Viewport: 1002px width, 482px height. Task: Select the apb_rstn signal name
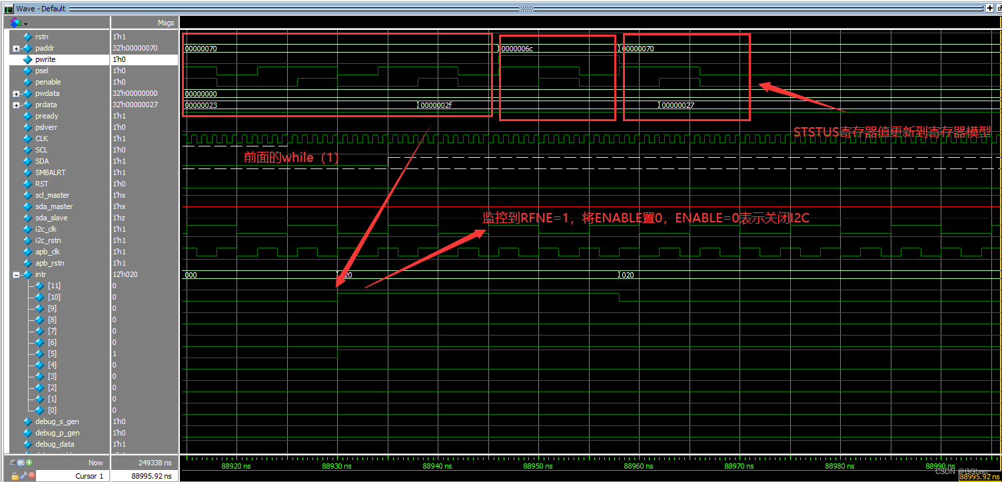pyautogui.click(x=49, y=263)
